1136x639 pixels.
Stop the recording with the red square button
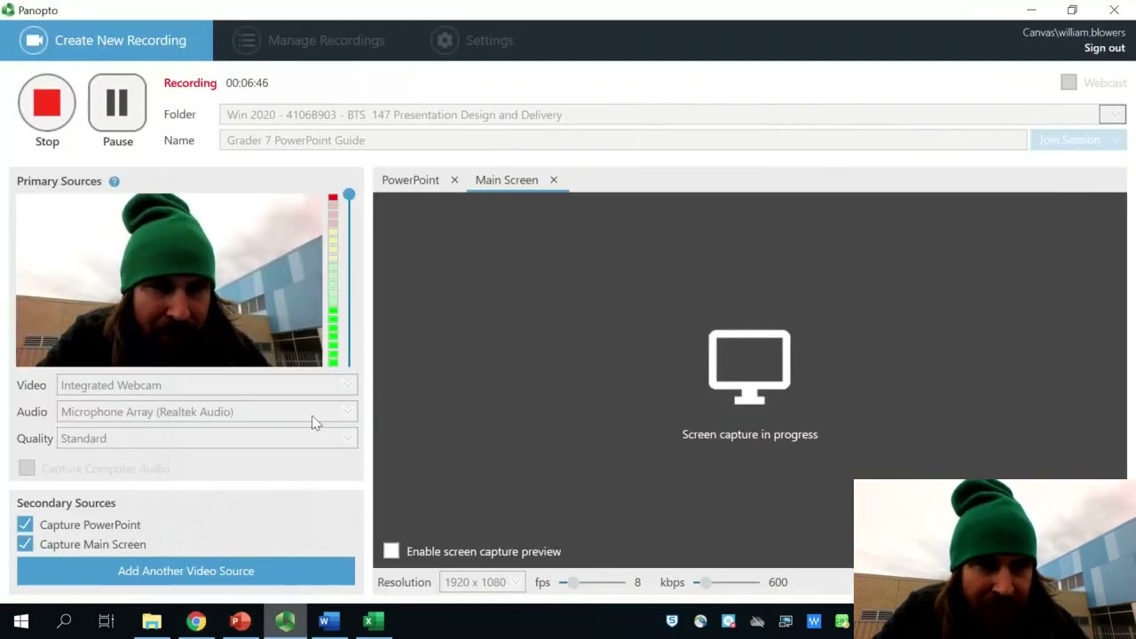pos(47,103)
